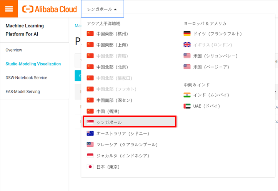Click the flag beside 中国北部 (張家口)
Screen dimensions: 278x191
point(90,78)
